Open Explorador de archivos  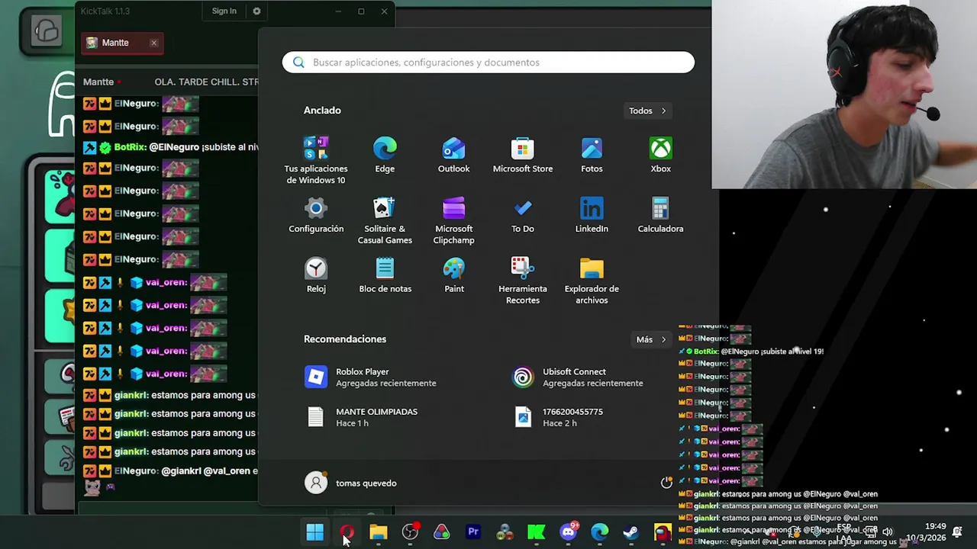pos(592,281)
